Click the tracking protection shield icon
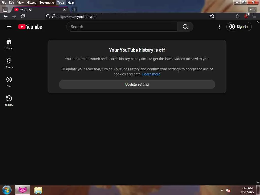 point(48,16)
